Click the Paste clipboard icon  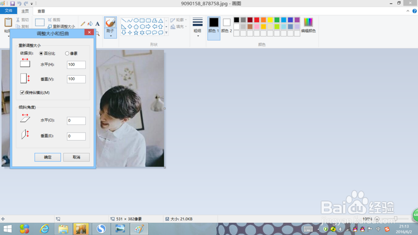point(8,22)
